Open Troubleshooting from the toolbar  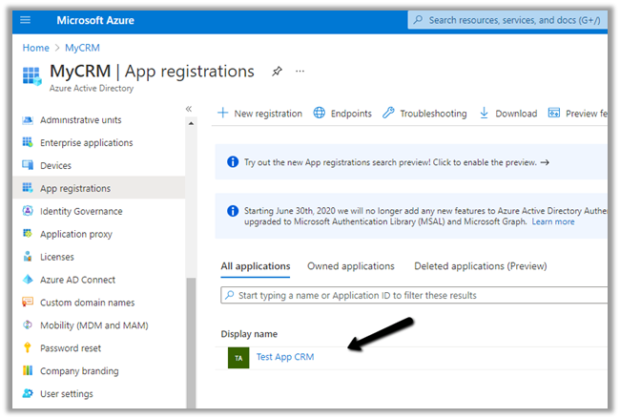tap(424, 114)
